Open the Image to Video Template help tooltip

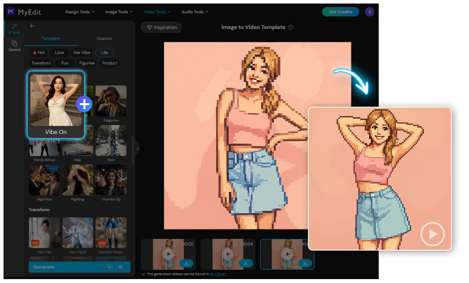point(291,27)
